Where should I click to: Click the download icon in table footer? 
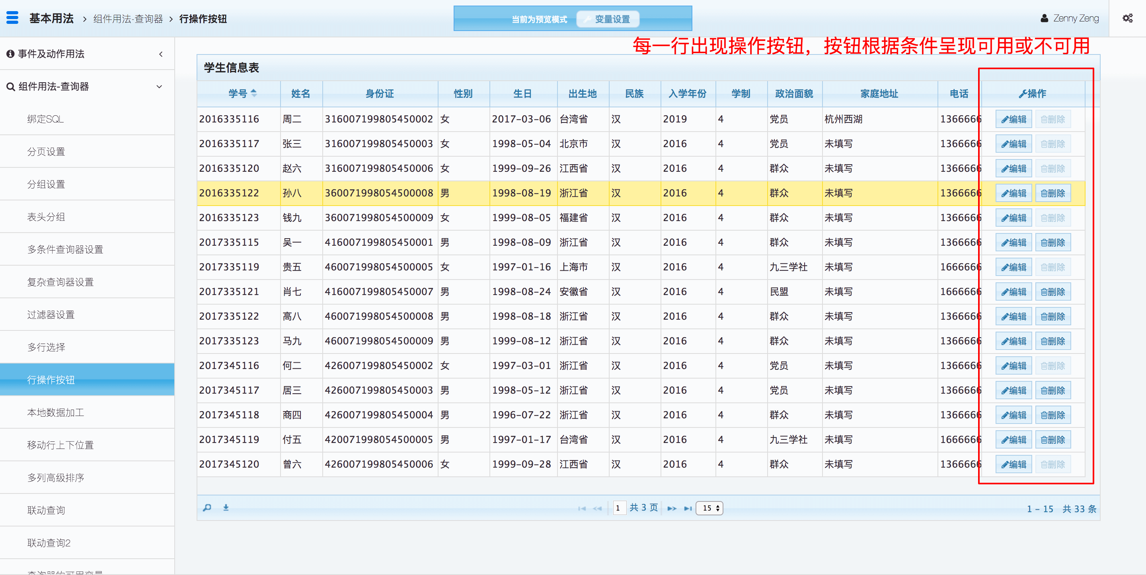pos(226,507)
